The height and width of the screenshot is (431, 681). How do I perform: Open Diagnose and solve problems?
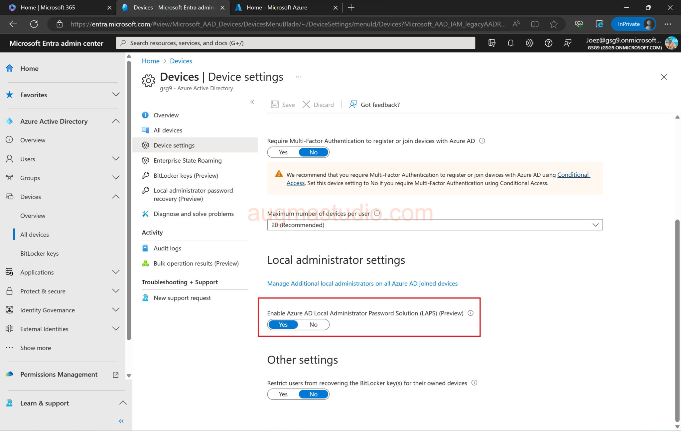point(193,214)
